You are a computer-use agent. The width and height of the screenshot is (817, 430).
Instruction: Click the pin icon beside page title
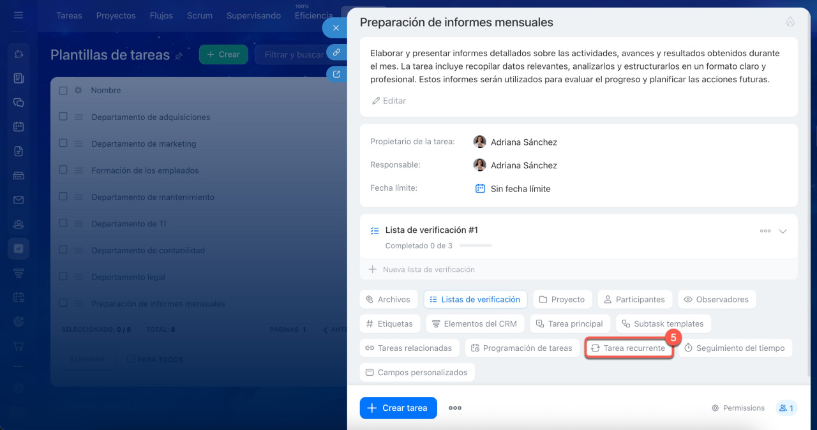pyautogui.click(x=179, y=56)
